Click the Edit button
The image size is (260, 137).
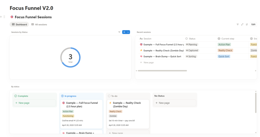[253, 24]
